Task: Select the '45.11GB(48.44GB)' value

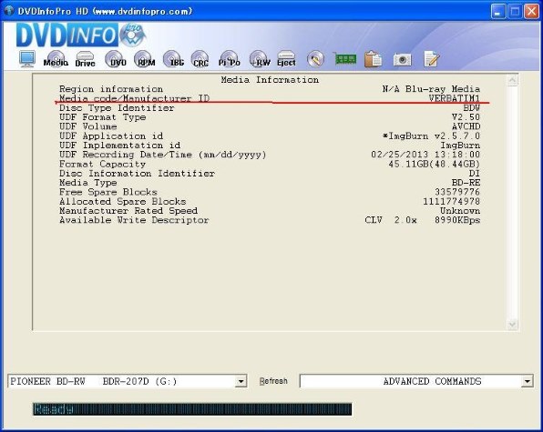Action: pyautogui.click(x=435, y=164)
